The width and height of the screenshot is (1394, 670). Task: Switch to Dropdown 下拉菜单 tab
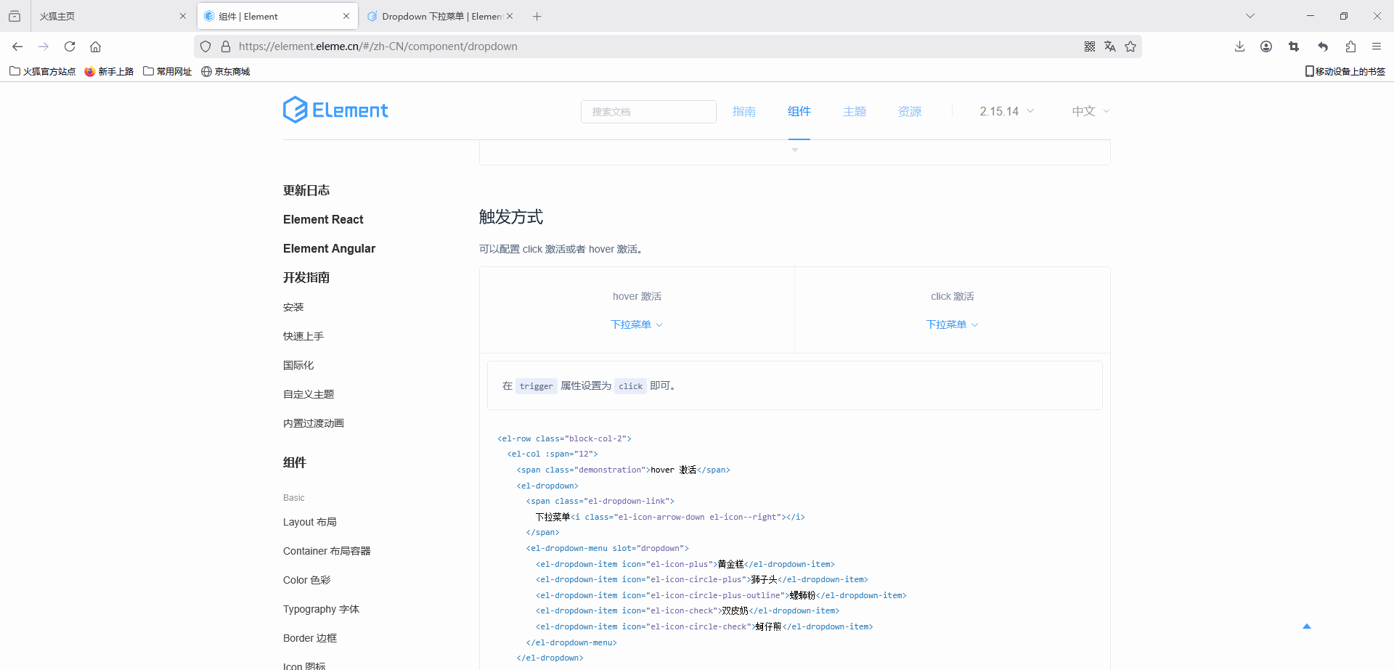point(440,16)
